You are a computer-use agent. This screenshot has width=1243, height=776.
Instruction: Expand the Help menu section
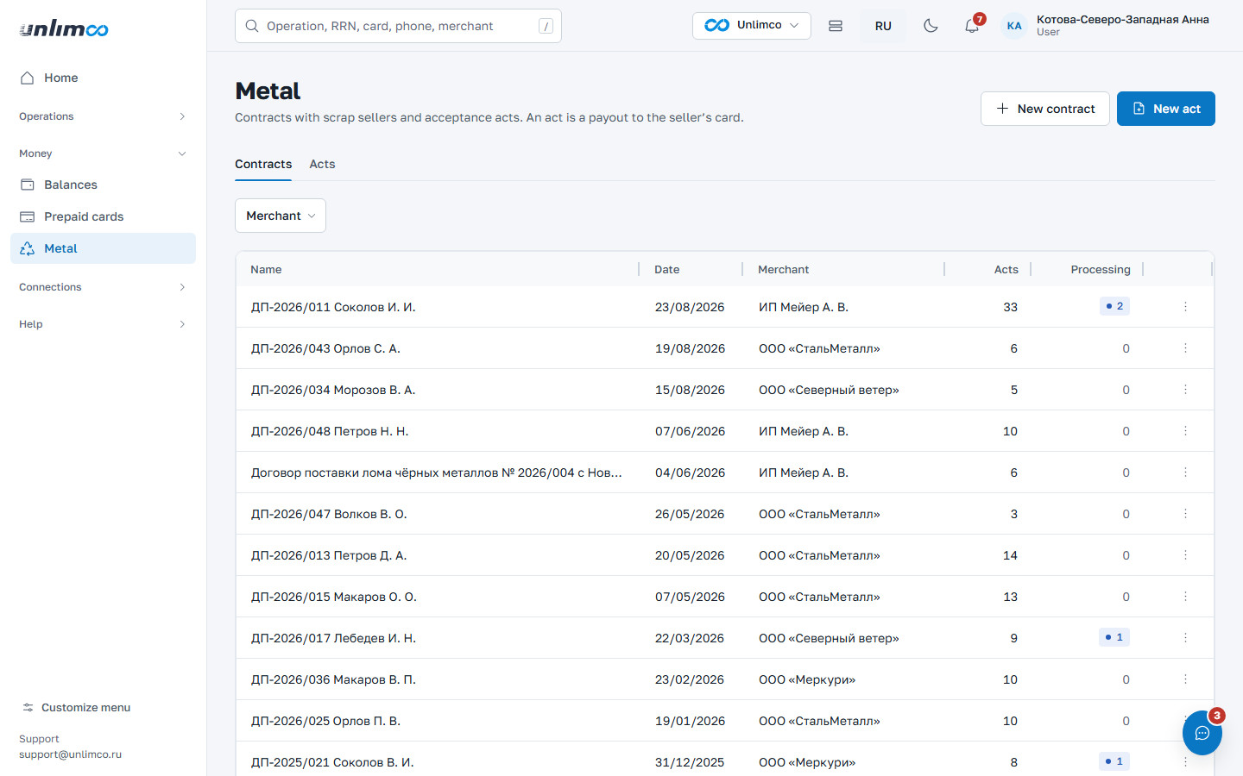(103, 324)
